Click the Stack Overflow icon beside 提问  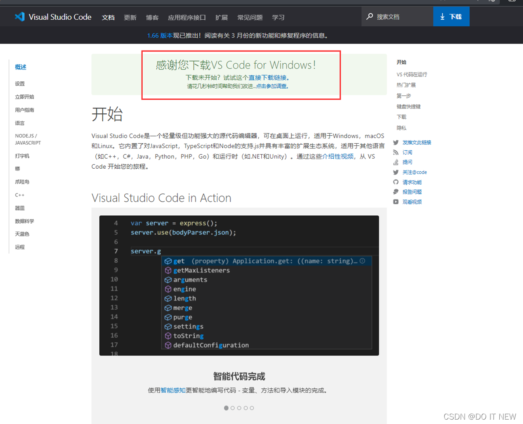(x=396, y=162)
